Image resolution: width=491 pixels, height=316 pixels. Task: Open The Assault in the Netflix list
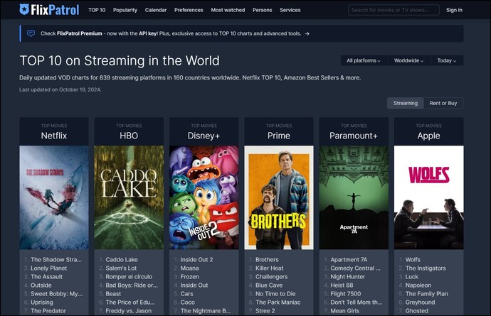pos(47,277)
